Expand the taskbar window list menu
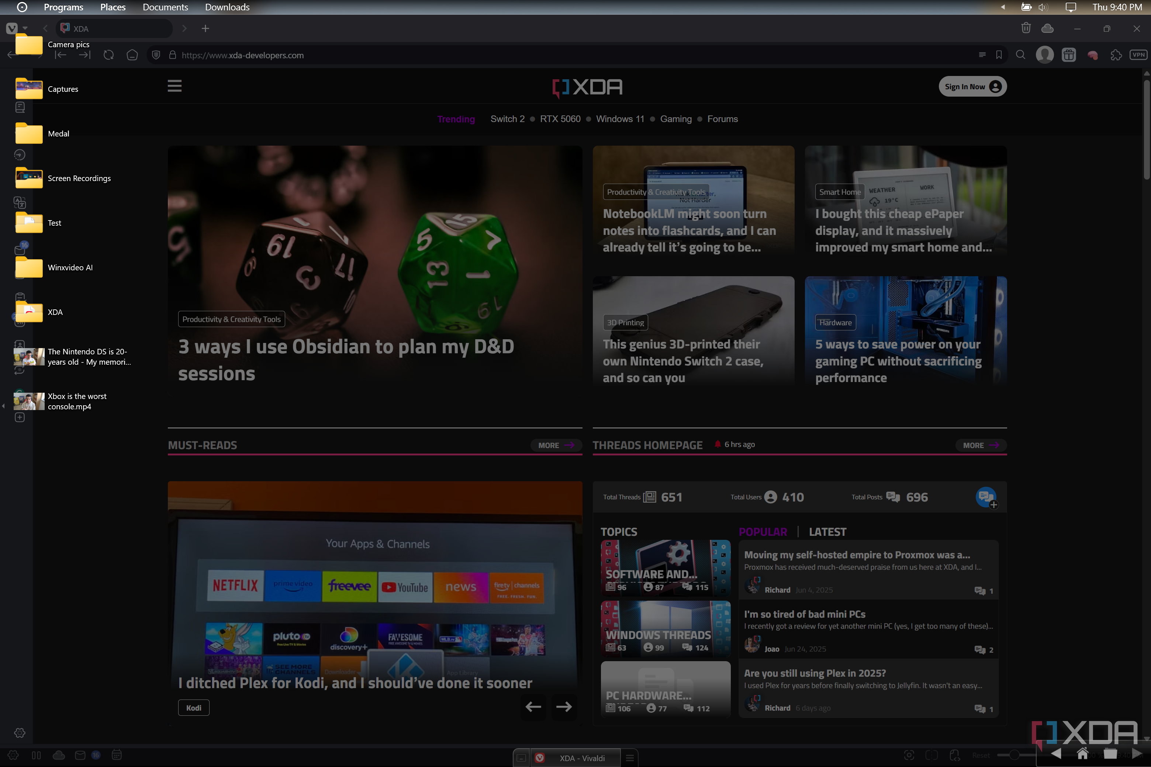Image resolution: width=1151 pixels, height=767 pixels. (x=630, y=758)
